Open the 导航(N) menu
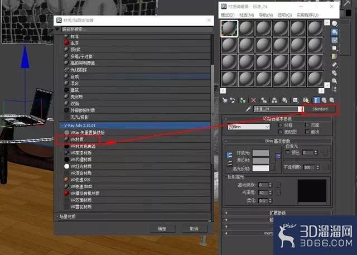Viewport: 357px width, 255px height. [x=266, y=15]
